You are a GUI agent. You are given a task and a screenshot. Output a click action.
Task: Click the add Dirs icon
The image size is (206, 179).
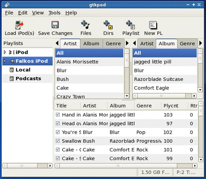click(x=108, y=25)
